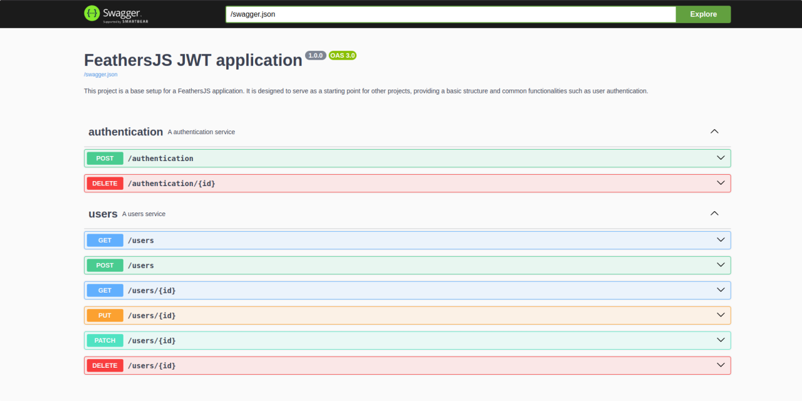The image size is (802, 401).
Task: Click the GET badge on /users
Action: 105,240
